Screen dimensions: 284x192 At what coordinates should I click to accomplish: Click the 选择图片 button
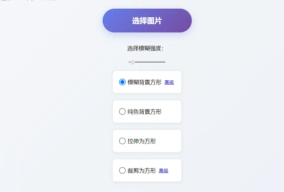click(x=147, y=20)
